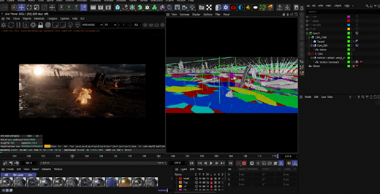Open the spline pen tool
This screenshot has width=380, height=194.
(125, 7)
